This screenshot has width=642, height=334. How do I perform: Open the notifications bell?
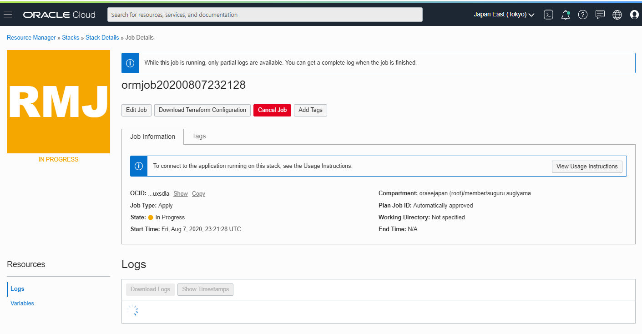point(566,14)
